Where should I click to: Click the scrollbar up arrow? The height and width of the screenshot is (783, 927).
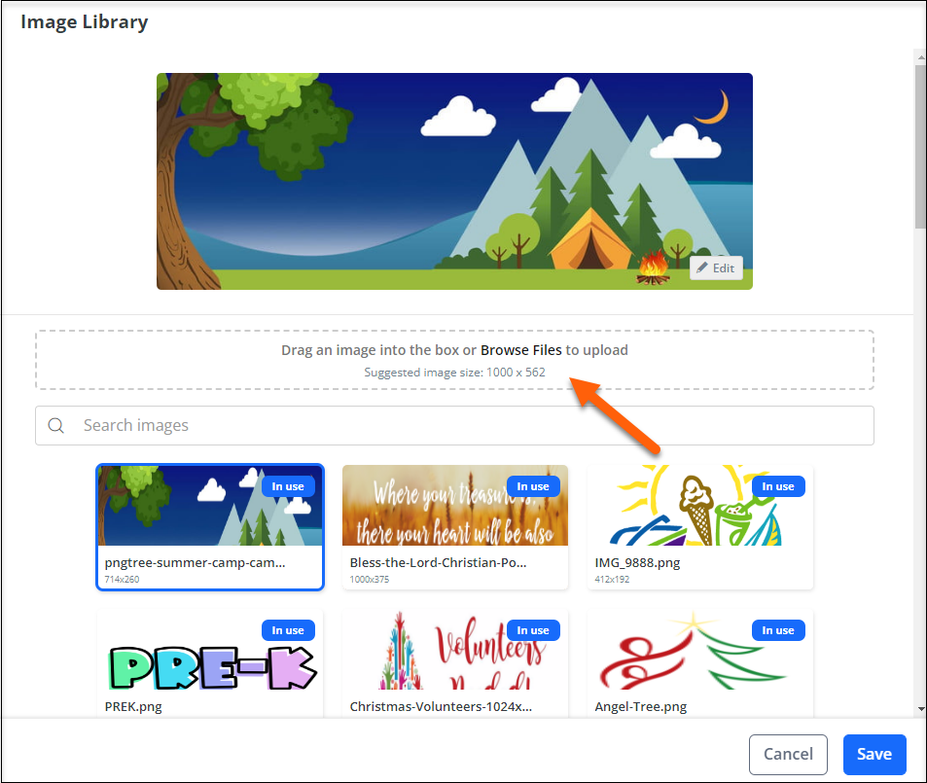[920, 57]
